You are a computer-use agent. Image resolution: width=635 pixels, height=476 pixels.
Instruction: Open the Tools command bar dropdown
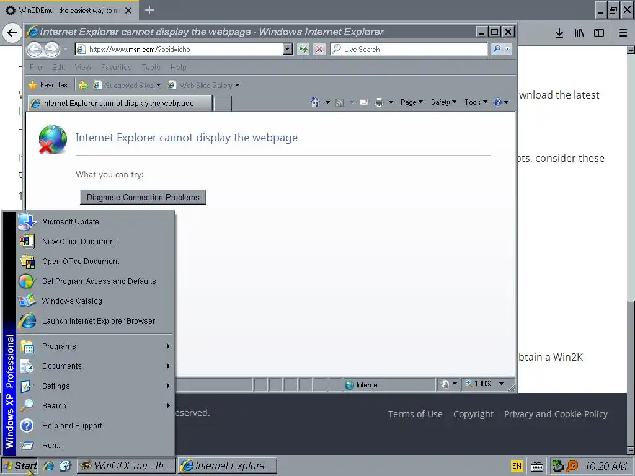(x=476, y=102)
